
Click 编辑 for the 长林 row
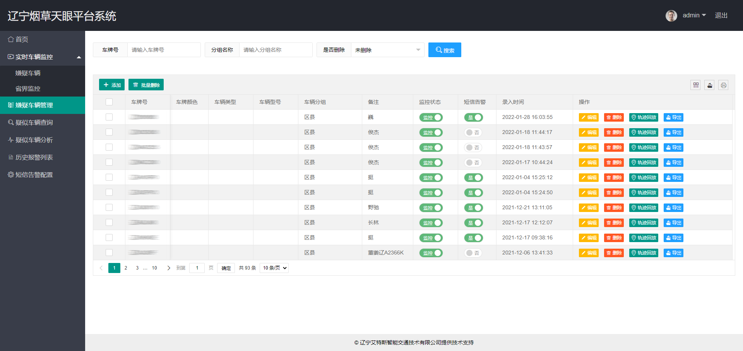click(x=588, y=223)
